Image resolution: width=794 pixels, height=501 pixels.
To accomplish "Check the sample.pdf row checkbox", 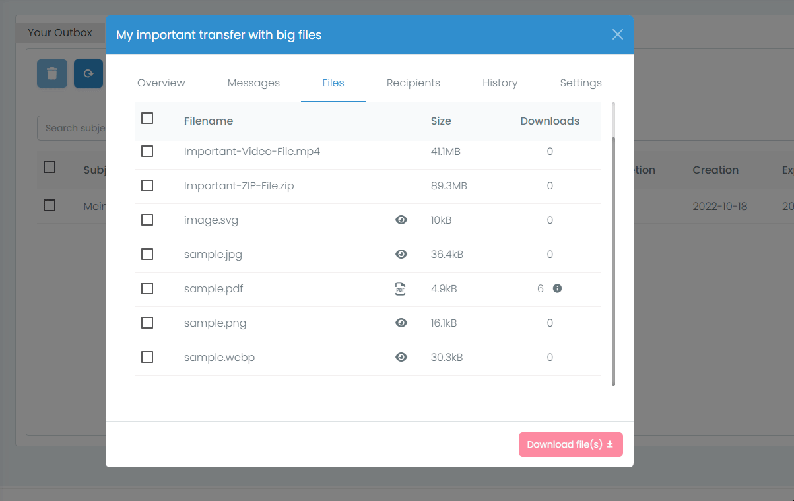I will 147,288.
